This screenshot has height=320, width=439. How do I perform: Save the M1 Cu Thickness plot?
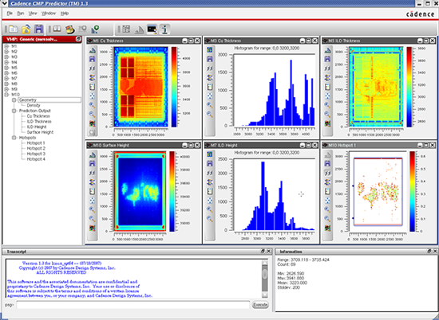[92, 59]
